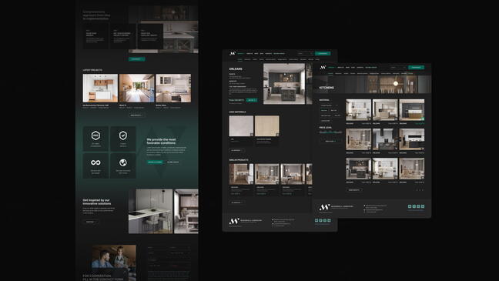499x281 pixels.
Task: Click the green order button beside Orleans price
Action: click(x=252, y=100)
